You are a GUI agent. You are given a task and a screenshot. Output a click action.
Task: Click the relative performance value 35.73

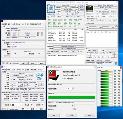coord(74,106)
